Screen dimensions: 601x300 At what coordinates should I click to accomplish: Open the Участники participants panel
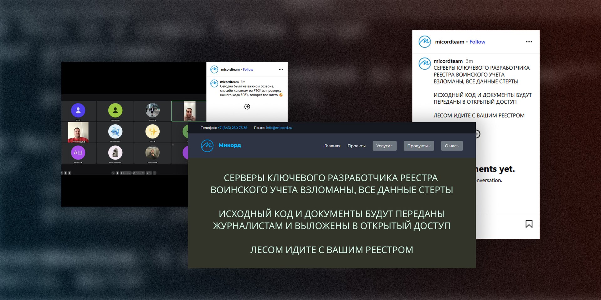click(x=138, y=173)
